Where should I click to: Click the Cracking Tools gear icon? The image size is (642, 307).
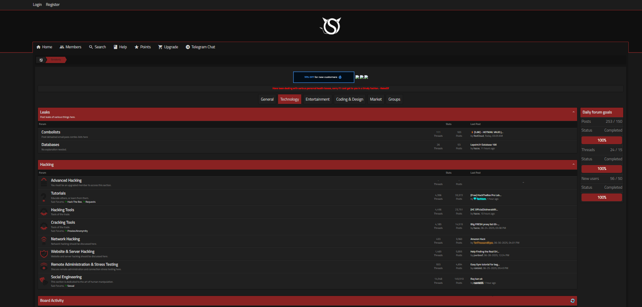click(x=44, y=226)
